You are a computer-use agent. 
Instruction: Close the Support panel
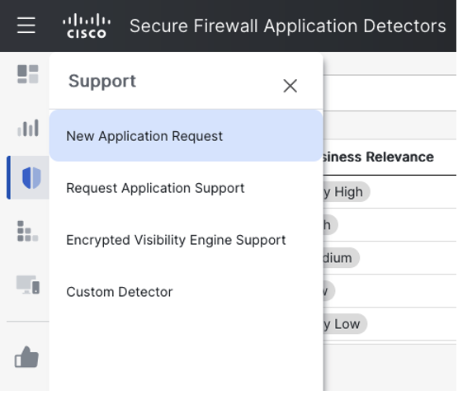pos(290,86)
